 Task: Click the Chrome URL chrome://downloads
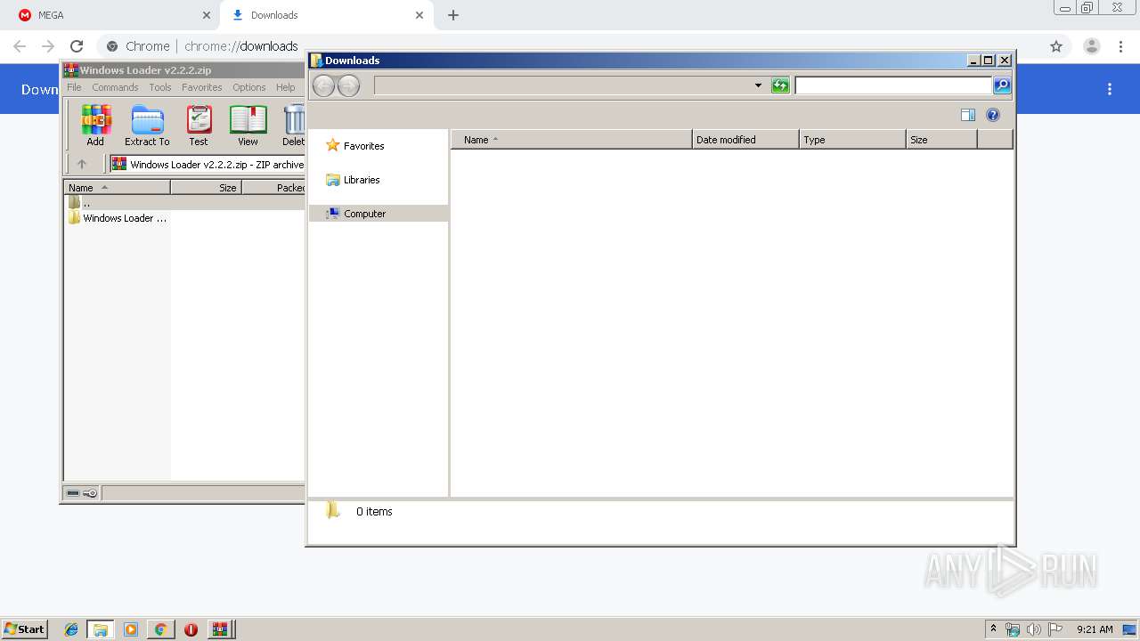coord(240,46)
